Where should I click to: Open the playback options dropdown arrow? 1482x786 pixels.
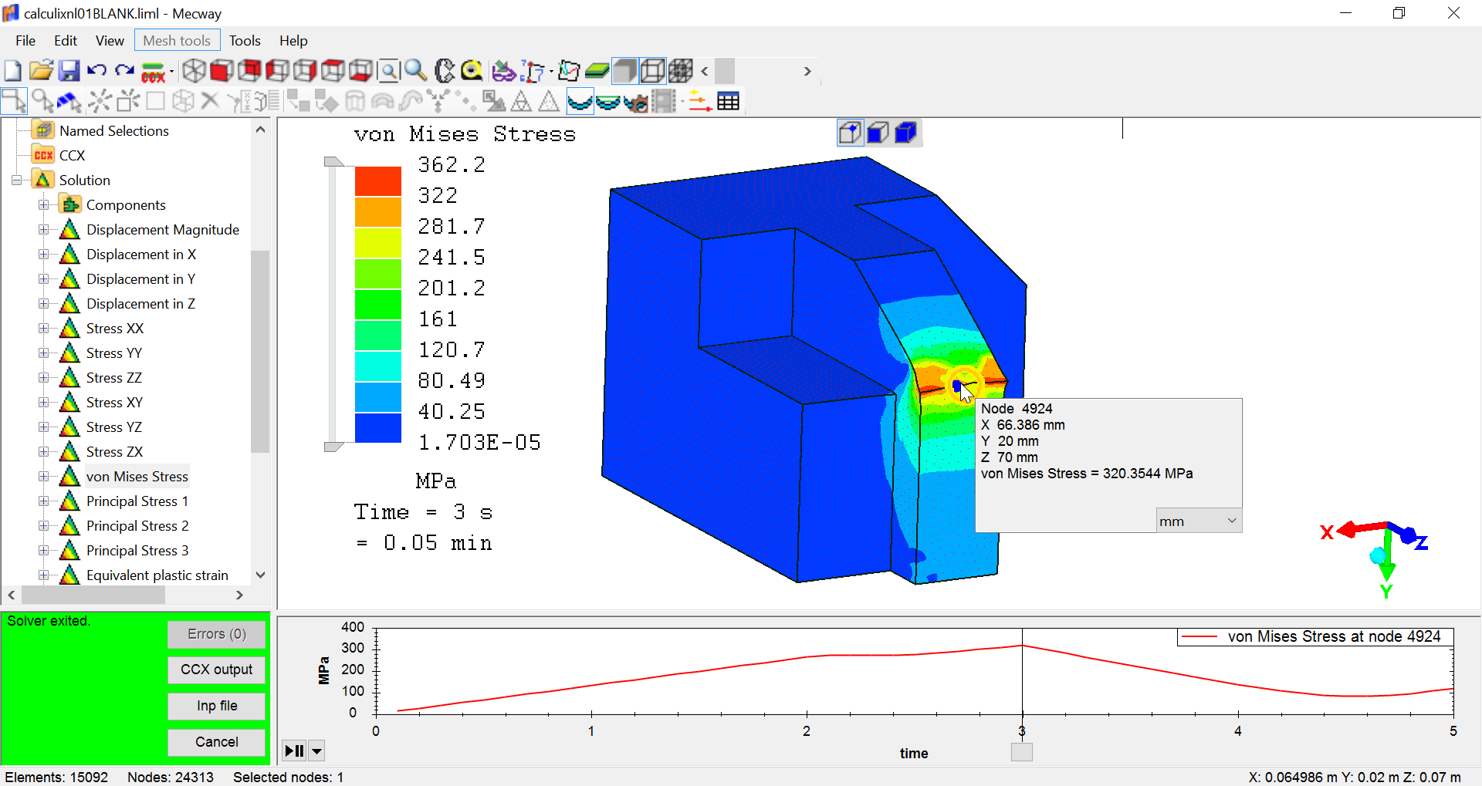point(316,751)
